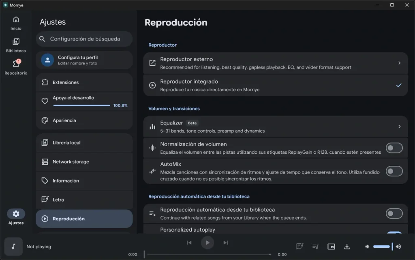Click the 100,8% support percentage
The width and height of the screenshot is (415, 260).
pyautogui.click(x=120, y=105)
